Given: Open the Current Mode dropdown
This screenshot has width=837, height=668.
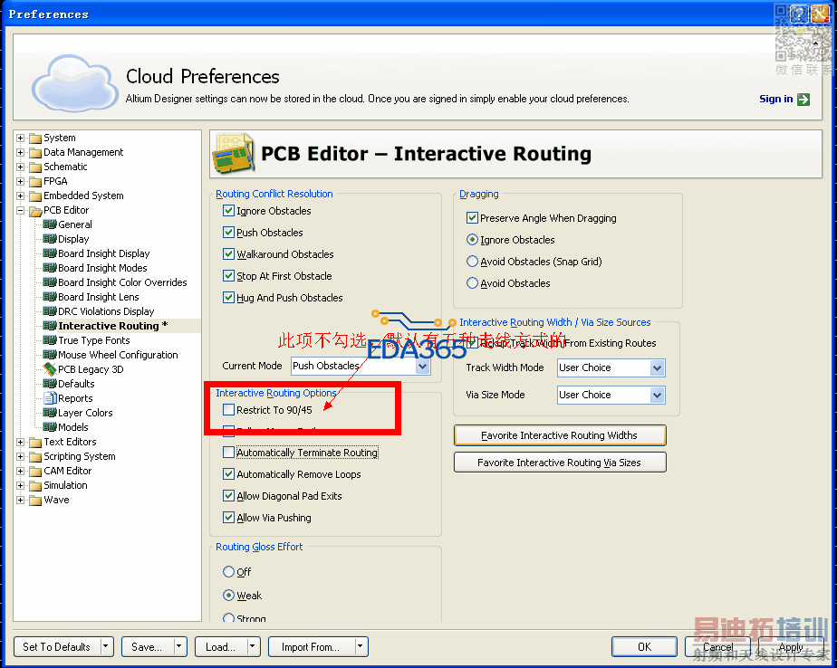Looking at the screenshot, I should click(422, 367).
